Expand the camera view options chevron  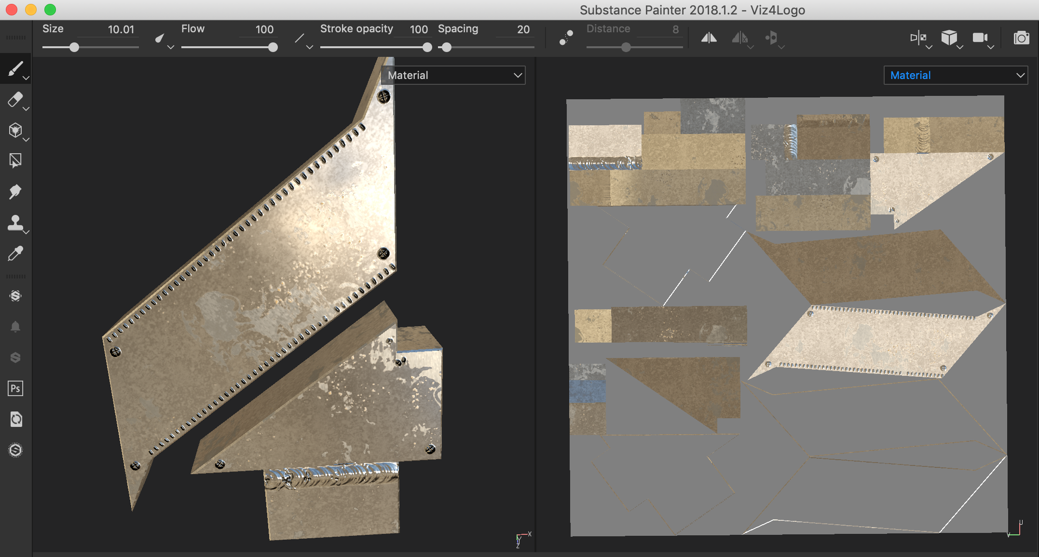(x=991, y=47)
